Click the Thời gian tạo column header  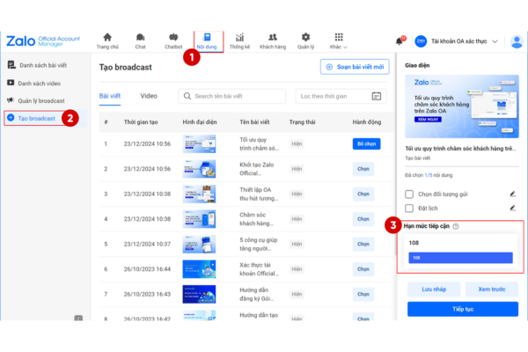pyautogui.click(x=141, y=122)
